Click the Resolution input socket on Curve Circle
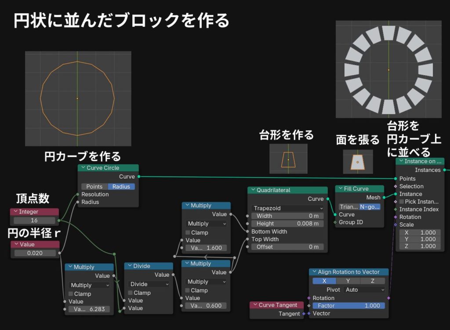This screenshot has width=450, height=330. click(x=78, y=194)
